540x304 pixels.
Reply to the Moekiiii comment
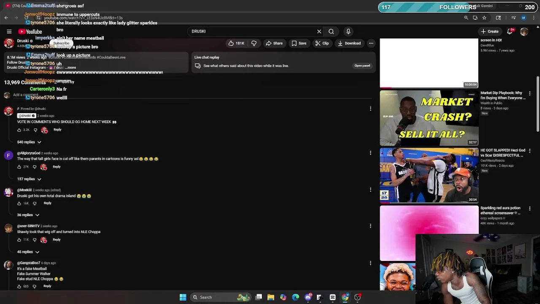tap(47, 203)
